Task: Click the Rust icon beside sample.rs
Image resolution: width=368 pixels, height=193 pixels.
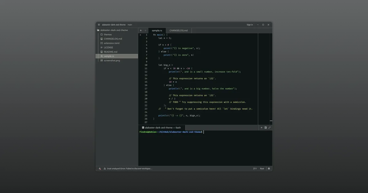Action: (102, 56)
